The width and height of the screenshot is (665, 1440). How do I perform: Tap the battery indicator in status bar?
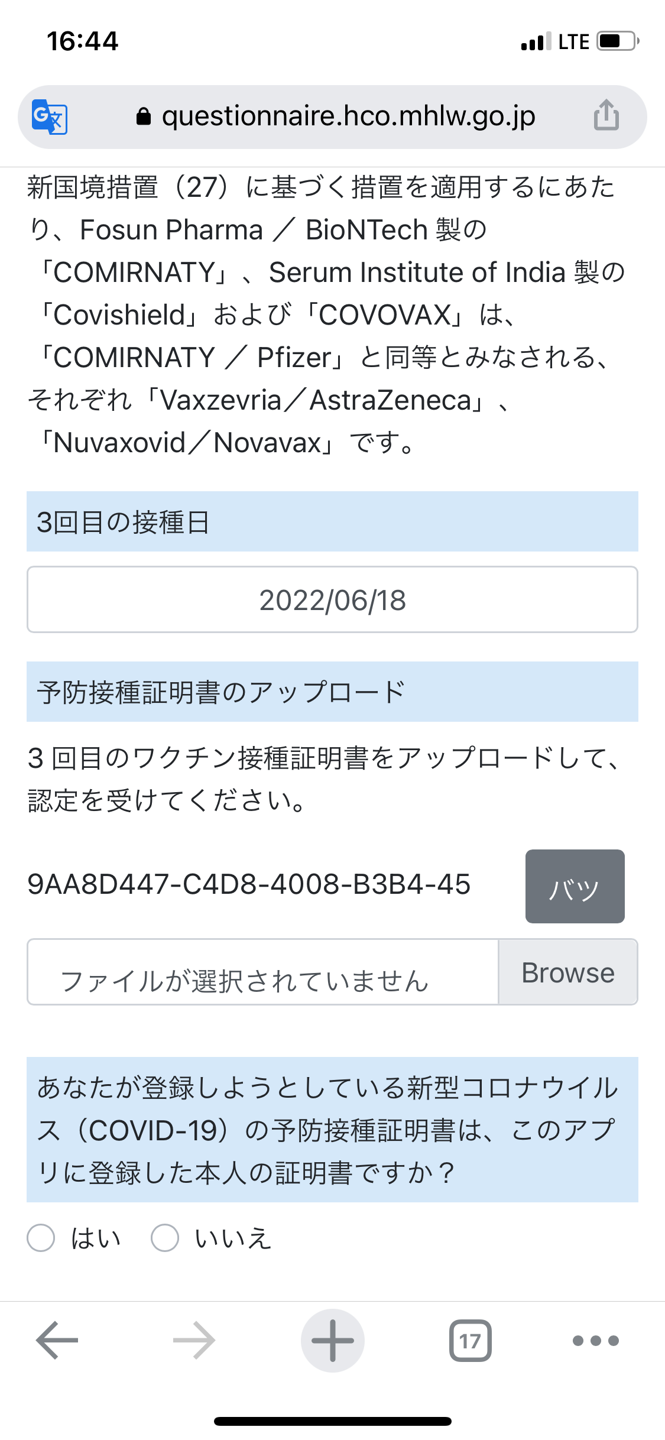(618, 41)
